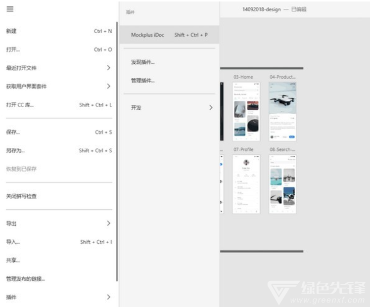
Task: Open 发现插件... entry
Action: click(x=169, y=62)
